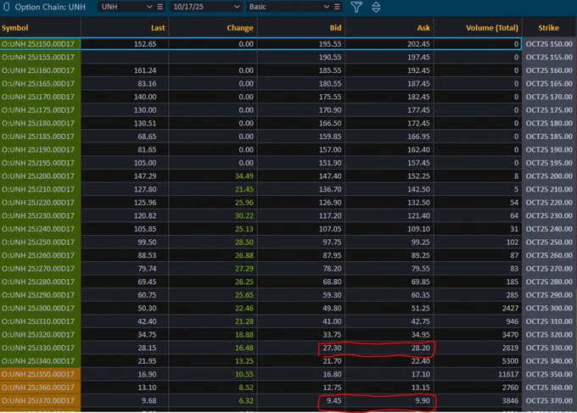Select symbol O:UNH 25J155.00D17
This screenshot has width=577, height=413.
[x=38, y=58]
